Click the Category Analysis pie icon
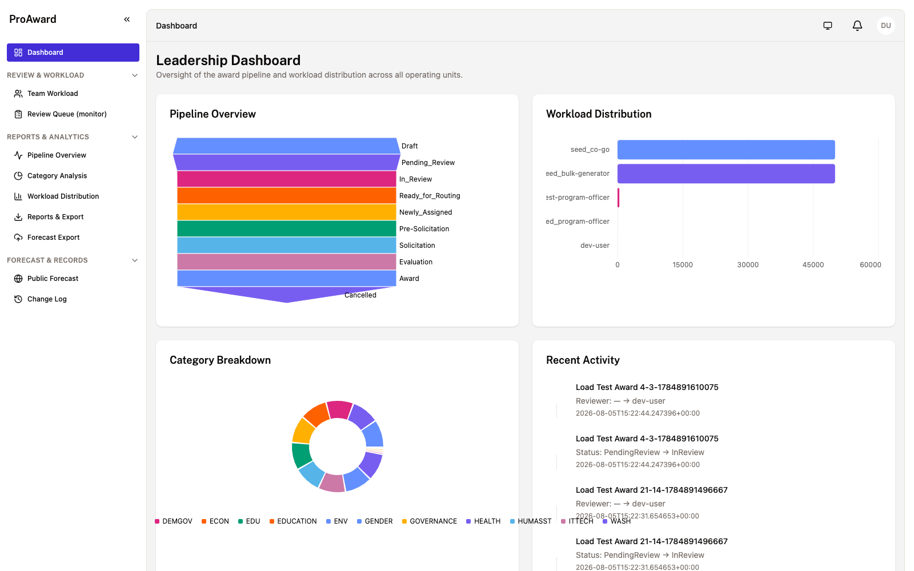Image resolution: width=914 pixels, height=571 pixels. click(18, 176)
